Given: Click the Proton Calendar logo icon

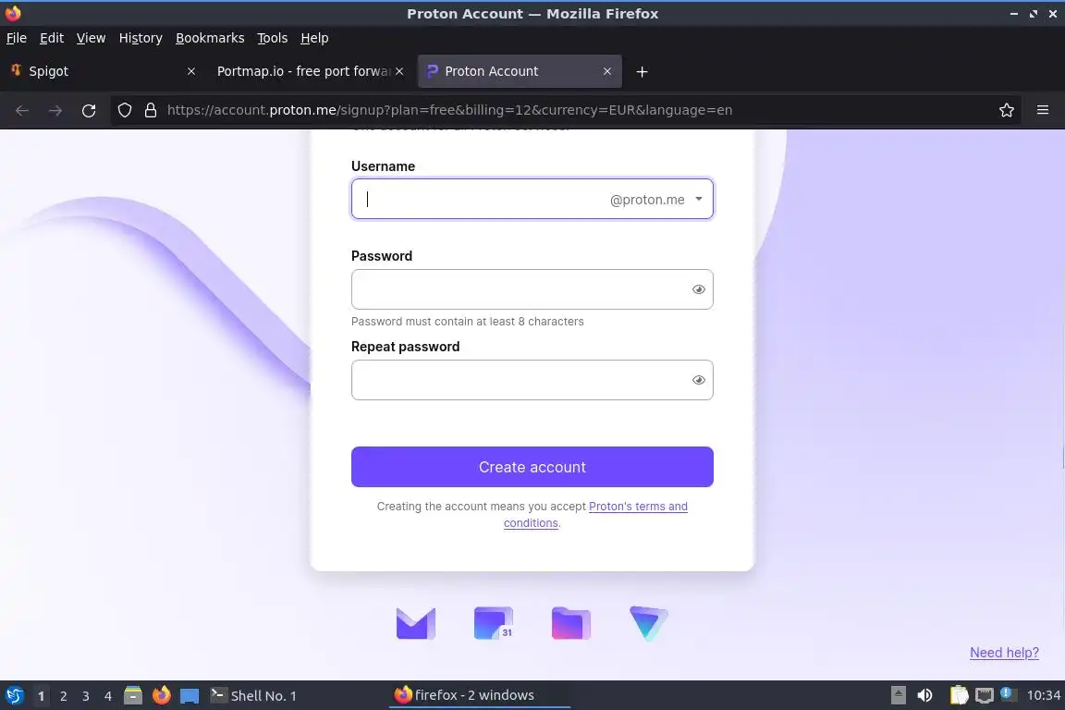Looking at the screenshot, I should point(493,623).
